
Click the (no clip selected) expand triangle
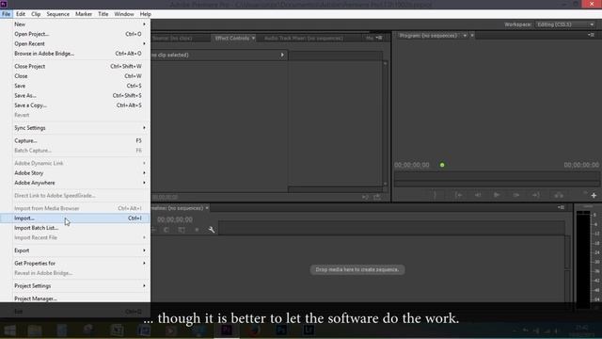pyautogui.click(x=282, y=55)
